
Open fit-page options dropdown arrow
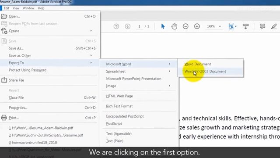pos(236,26)
